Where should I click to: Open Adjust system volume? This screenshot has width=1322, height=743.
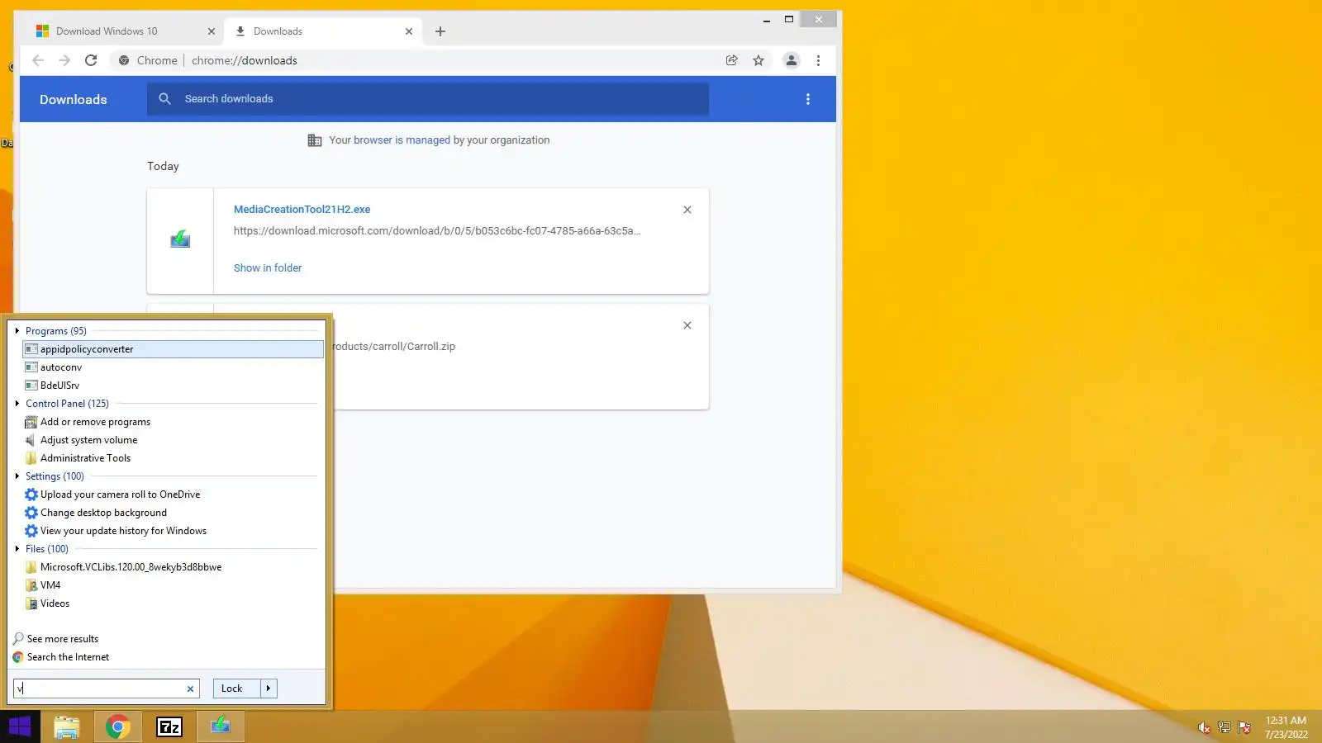point(174,440)
